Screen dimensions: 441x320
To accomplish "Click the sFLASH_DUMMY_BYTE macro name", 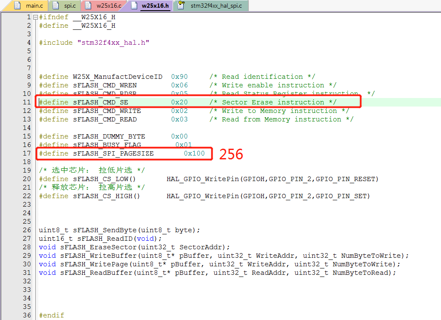I will pyautogui.click(x=109, y=136).
